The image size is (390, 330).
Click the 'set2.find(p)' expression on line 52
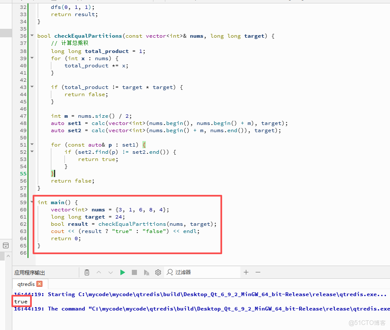(x=98, y=152)
